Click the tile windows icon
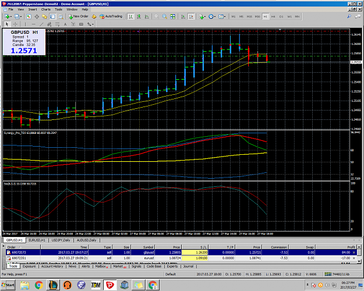 (x=172, y=16)
